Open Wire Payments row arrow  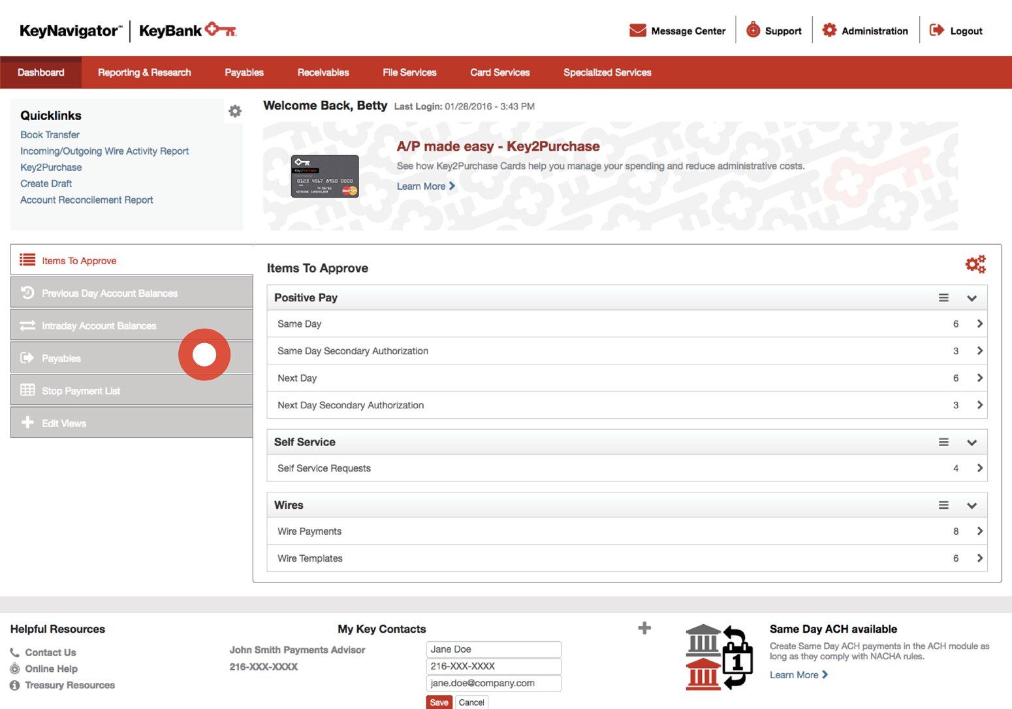[x=979, y=531]
